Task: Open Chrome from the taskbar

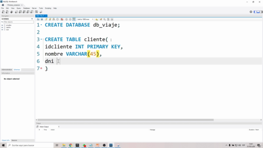Action: click(71, 145)
